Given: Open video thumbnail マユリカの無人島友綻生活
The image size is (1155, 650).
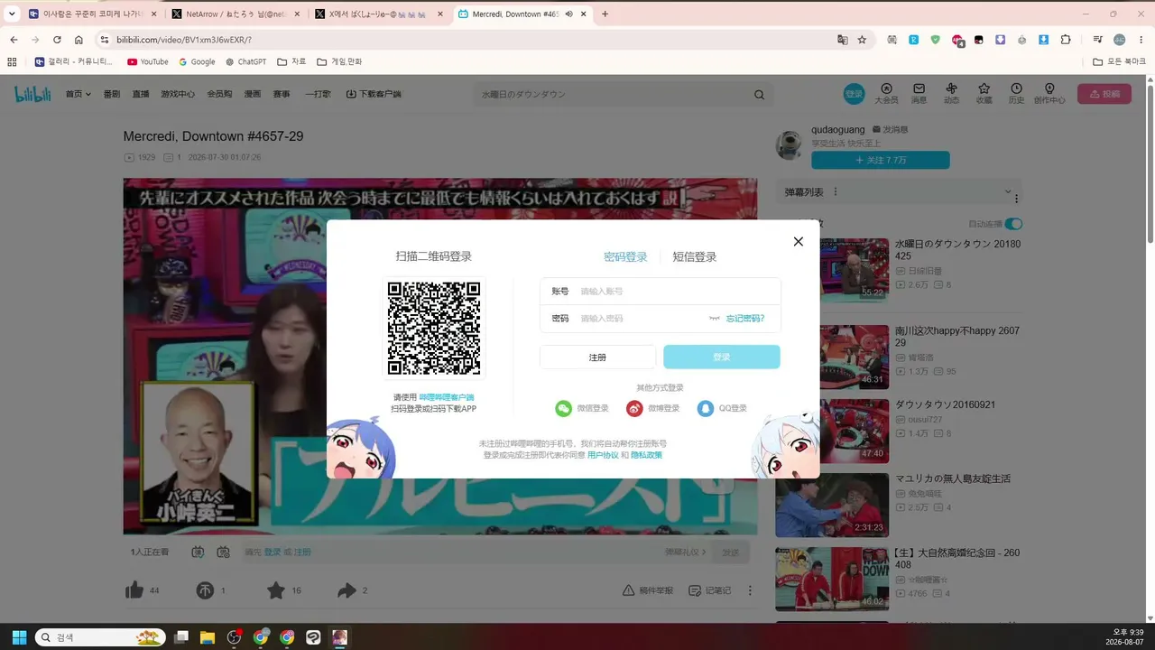Looking at the screenshot, I should pos(832,505).
